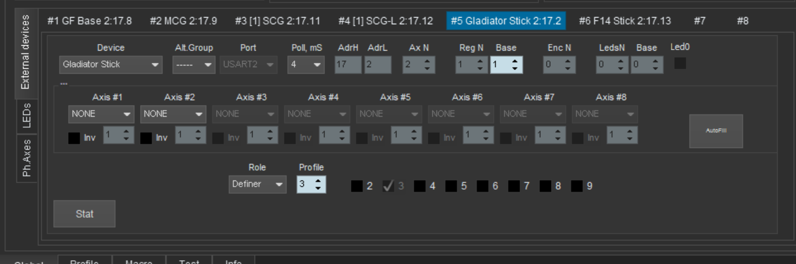Click the Profile number spinner field
This screenshot has height=264, width=796.
point(306,184)
